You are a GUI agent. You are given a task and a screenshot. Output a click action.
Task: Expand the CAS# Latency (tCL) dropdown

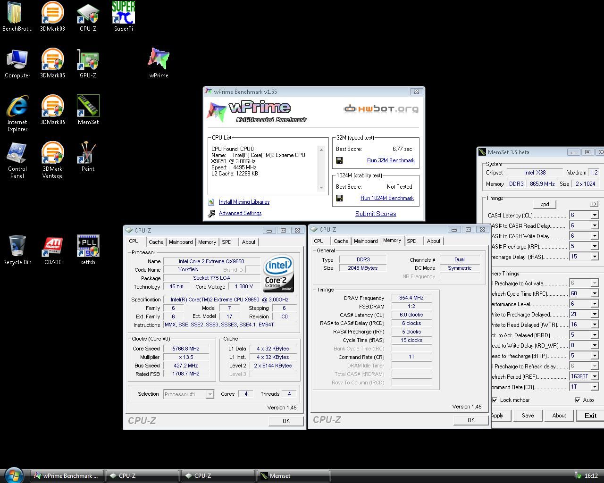594,215
